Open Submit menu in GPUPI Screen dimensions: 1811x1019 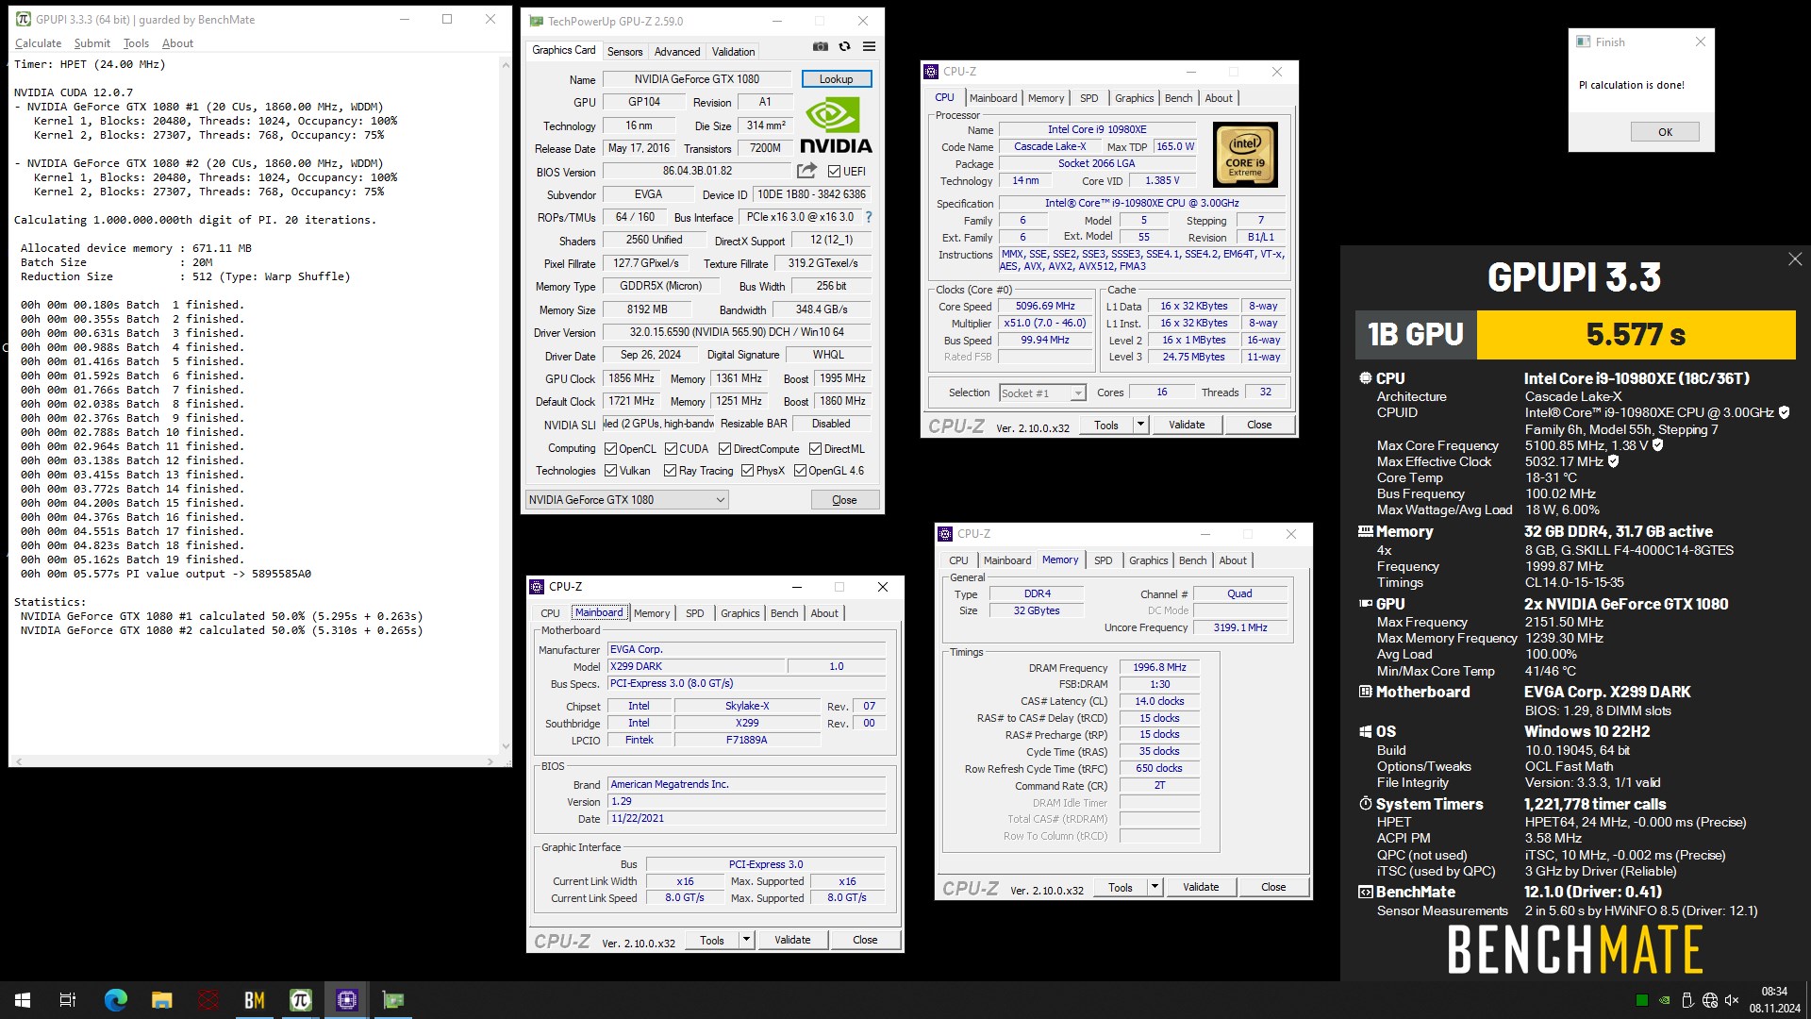pyautogui.click(x=91, y=43)
